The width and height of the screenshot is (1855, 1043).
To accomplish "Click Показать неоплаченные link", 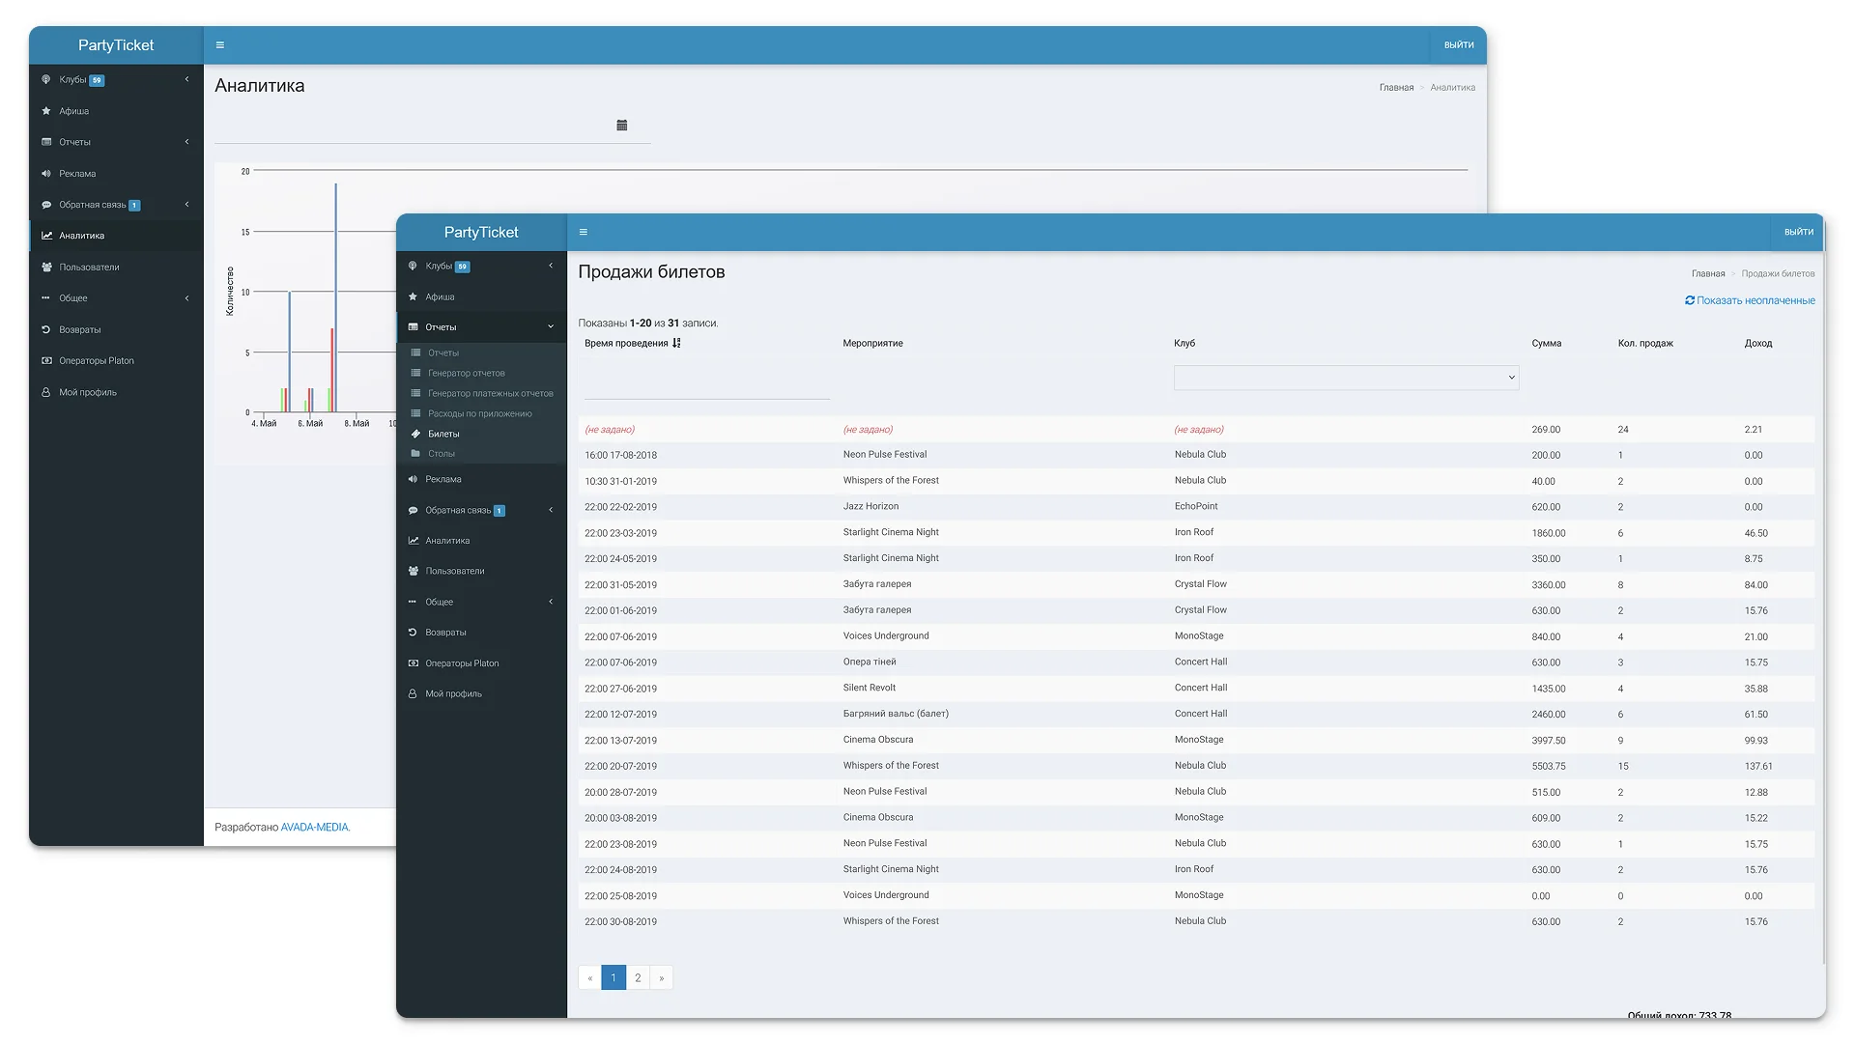I will (1755, 300).
